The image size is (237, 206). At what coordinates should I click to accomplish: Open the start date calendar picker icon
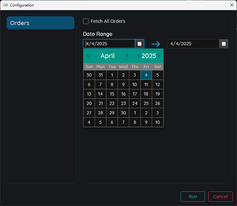[x=139, y=44]
